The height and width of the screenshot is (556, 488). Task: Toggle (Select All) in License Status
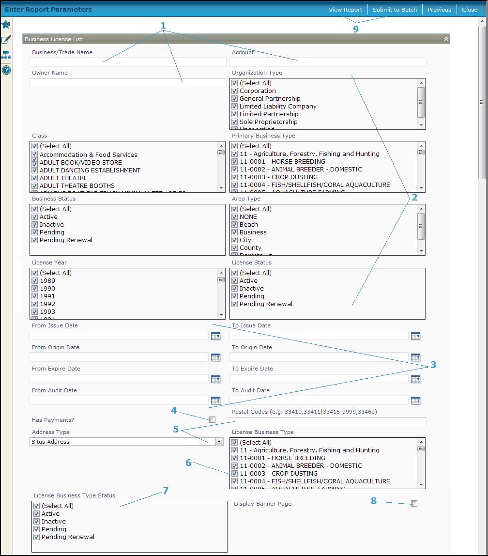point(234,273)
